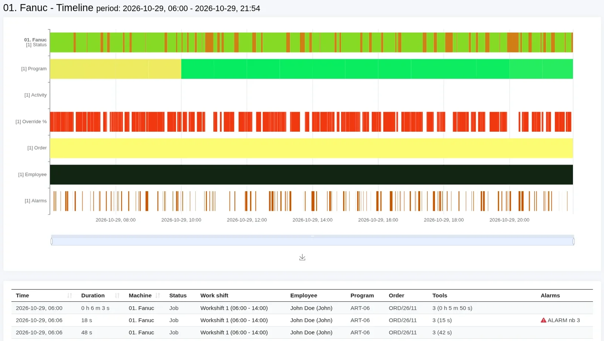Click the 'Program' column header
This screenshot has height=341, width=604.
(362, 295)
